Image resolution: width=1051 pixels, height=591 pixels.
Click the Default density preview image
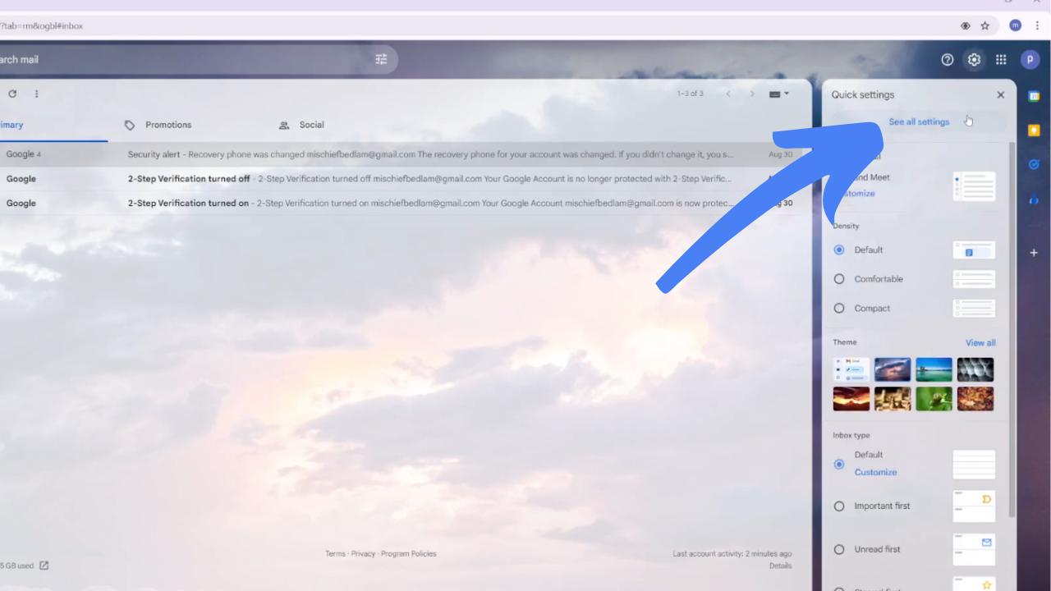(974, 250)
